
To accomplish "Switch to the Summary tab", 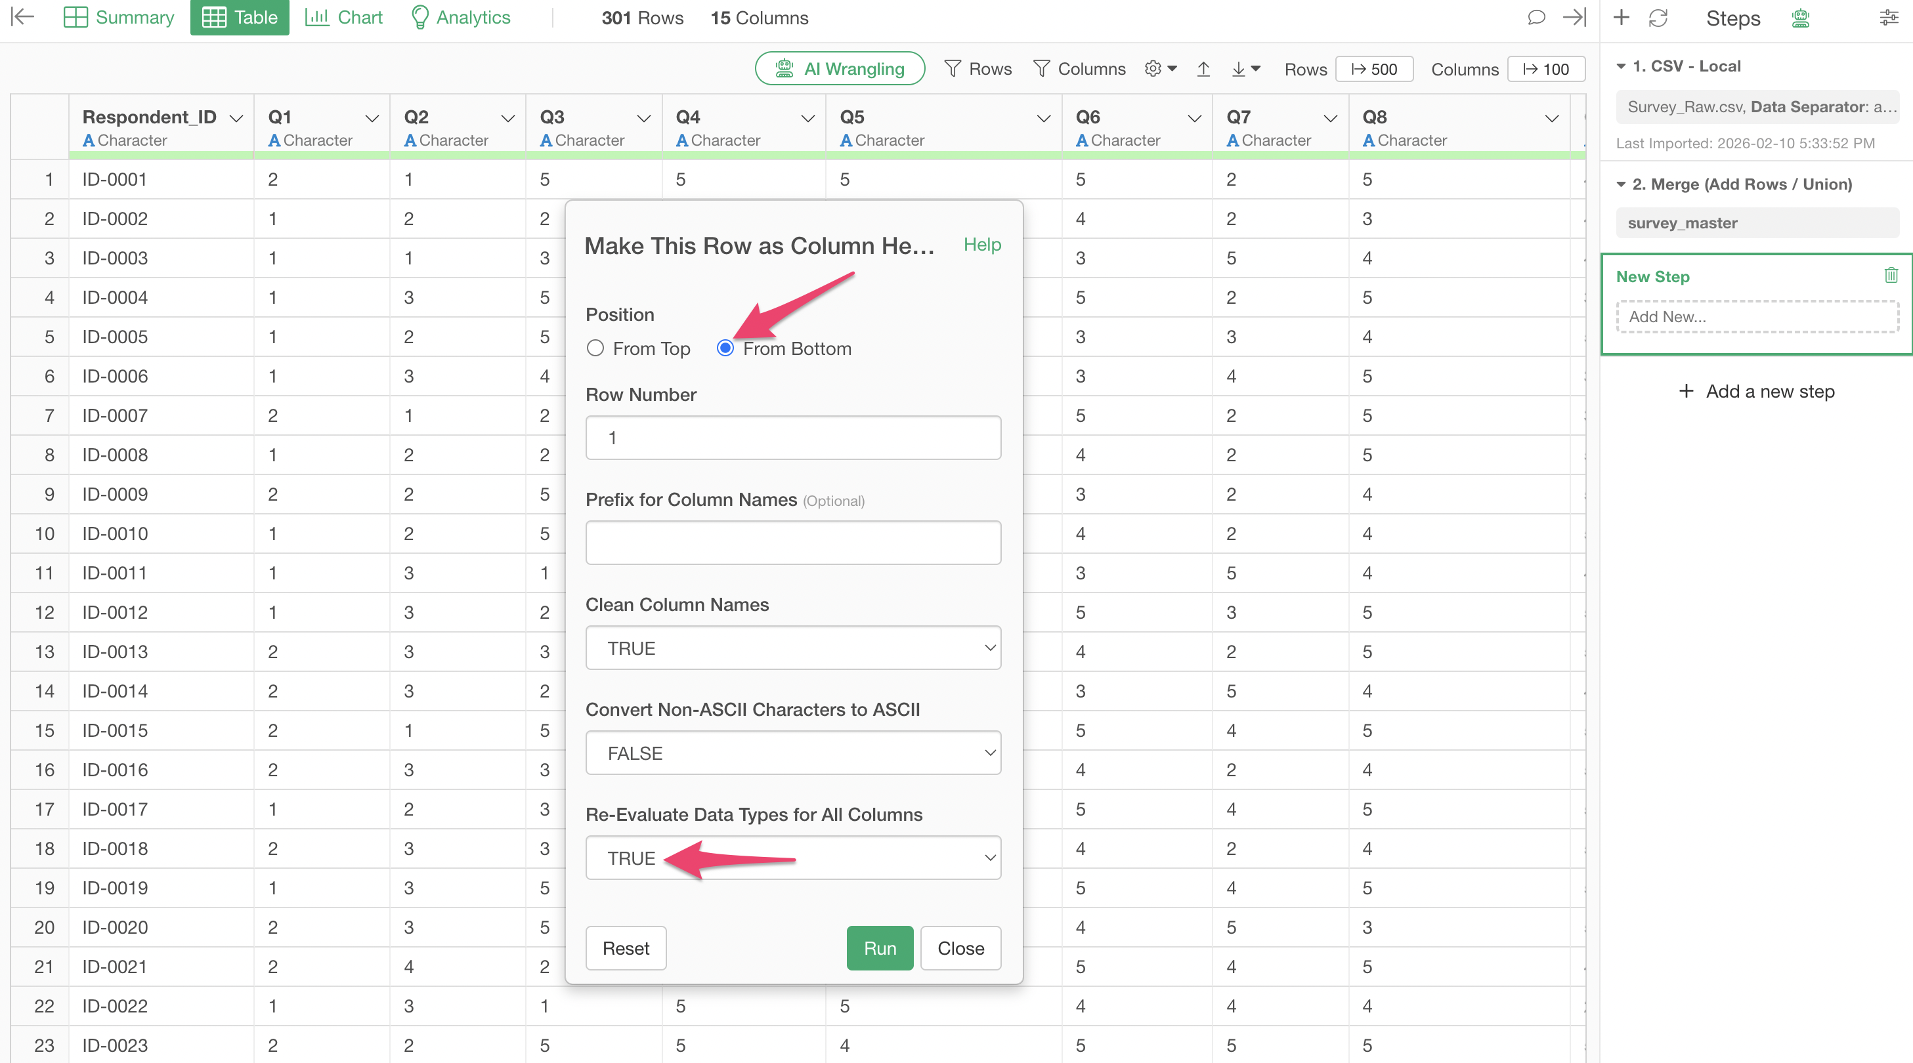I will pos(119,18).
